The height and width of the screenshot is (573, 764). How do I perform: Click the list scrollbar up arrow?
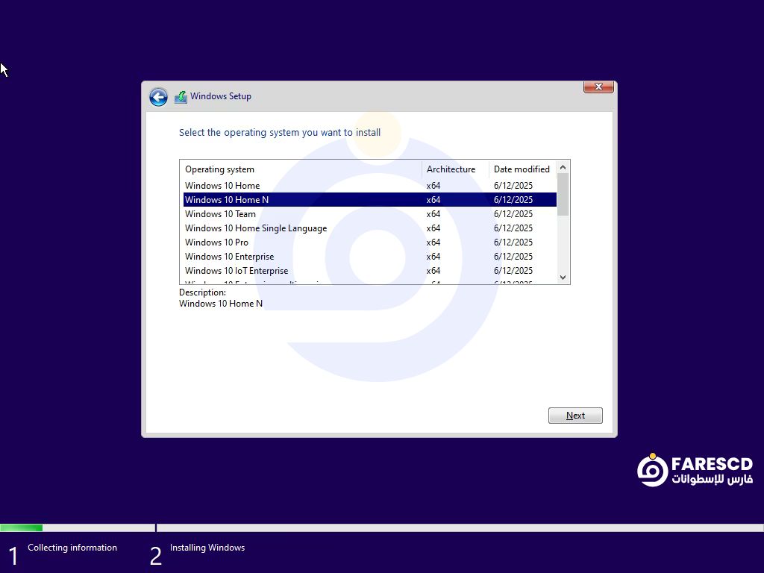tap(563, 167)
